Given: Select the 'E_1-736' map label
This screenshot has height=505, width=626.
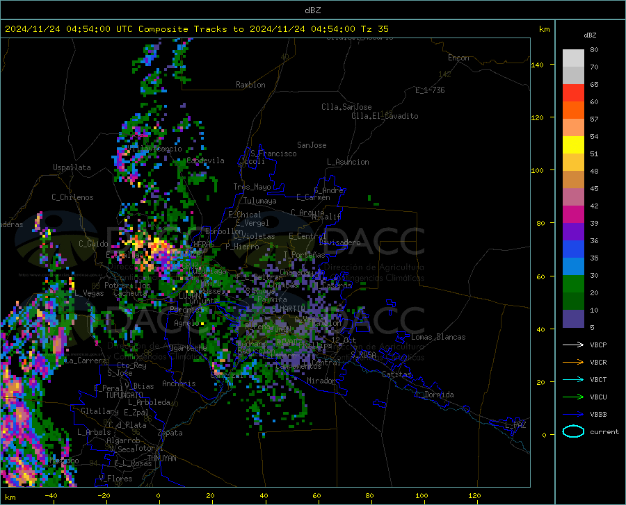Looking at the screenshot, I should (x=430, y=90).
